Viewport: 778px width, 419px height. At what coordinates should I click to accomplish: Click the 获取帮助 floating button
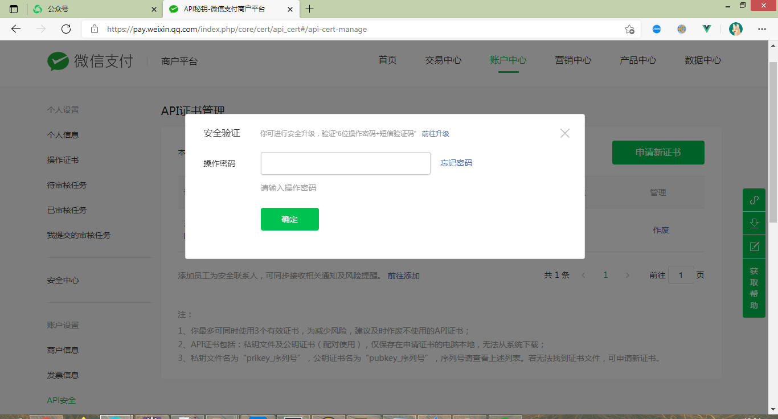click(x=754, y=288)
